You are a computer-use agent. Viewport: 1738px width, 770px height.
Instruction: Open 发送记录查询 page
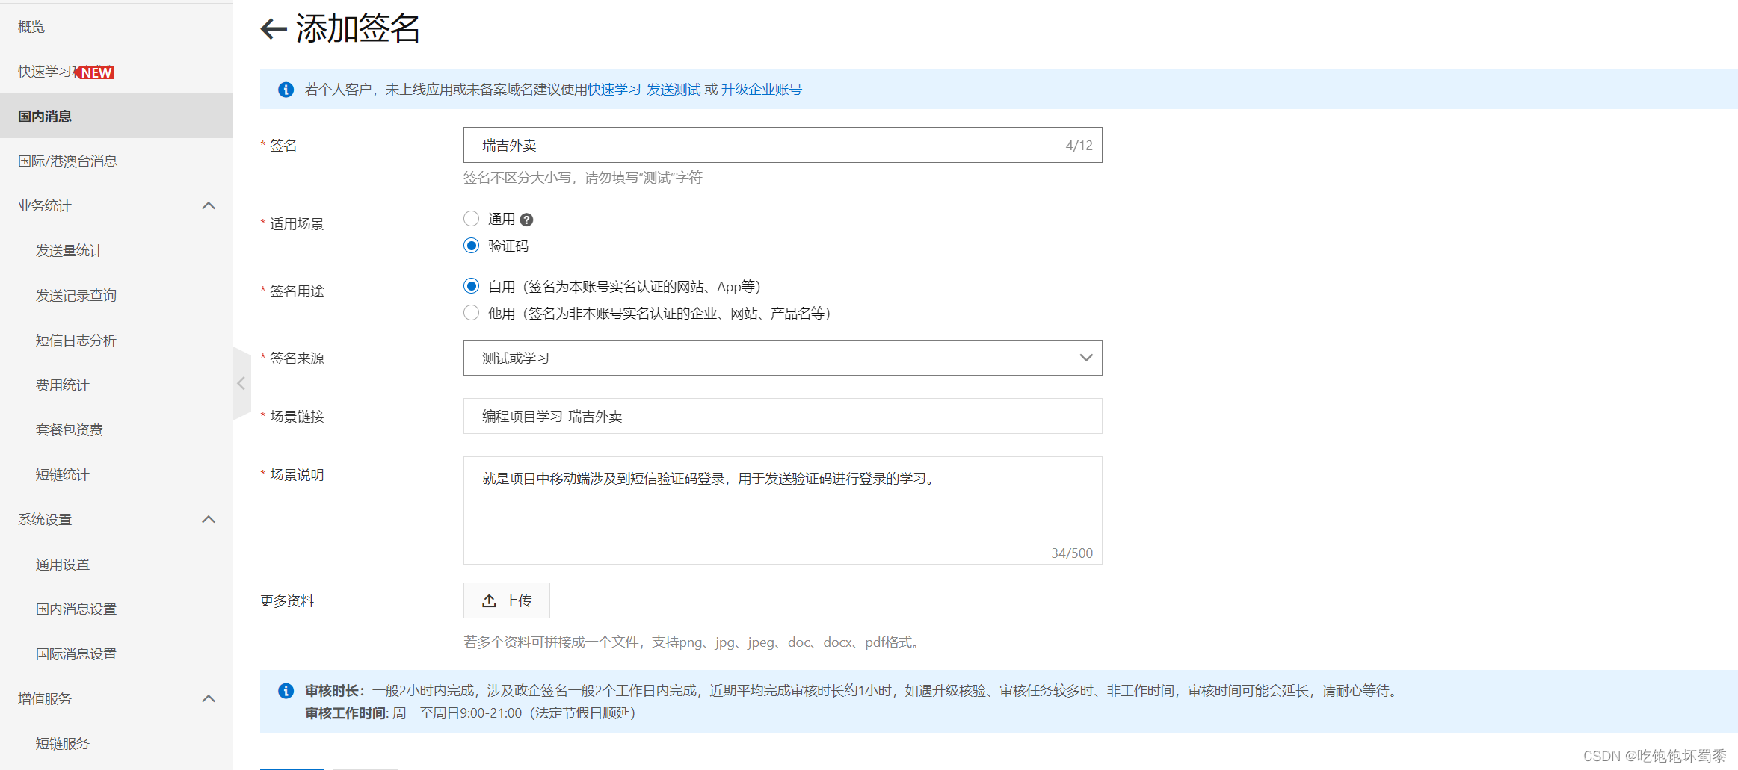click(x=76, y=296)
